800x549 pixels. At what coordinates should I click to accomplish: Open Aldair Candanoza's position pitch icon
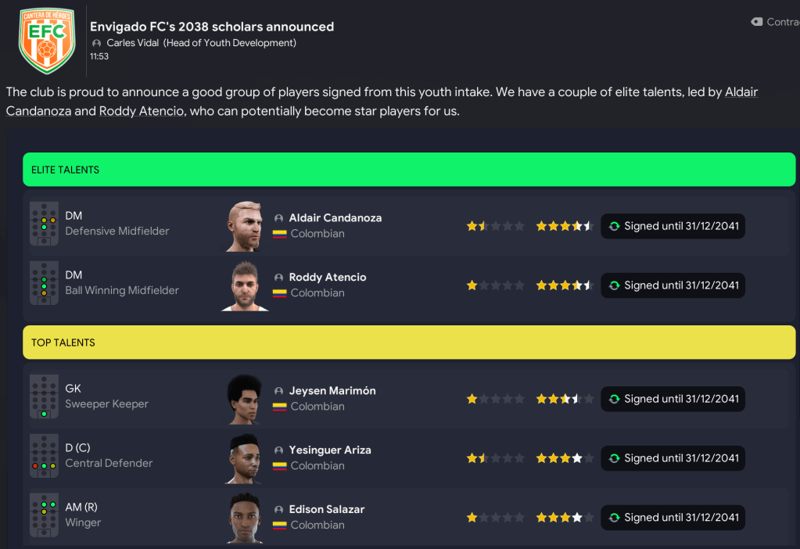coord(44,223)
